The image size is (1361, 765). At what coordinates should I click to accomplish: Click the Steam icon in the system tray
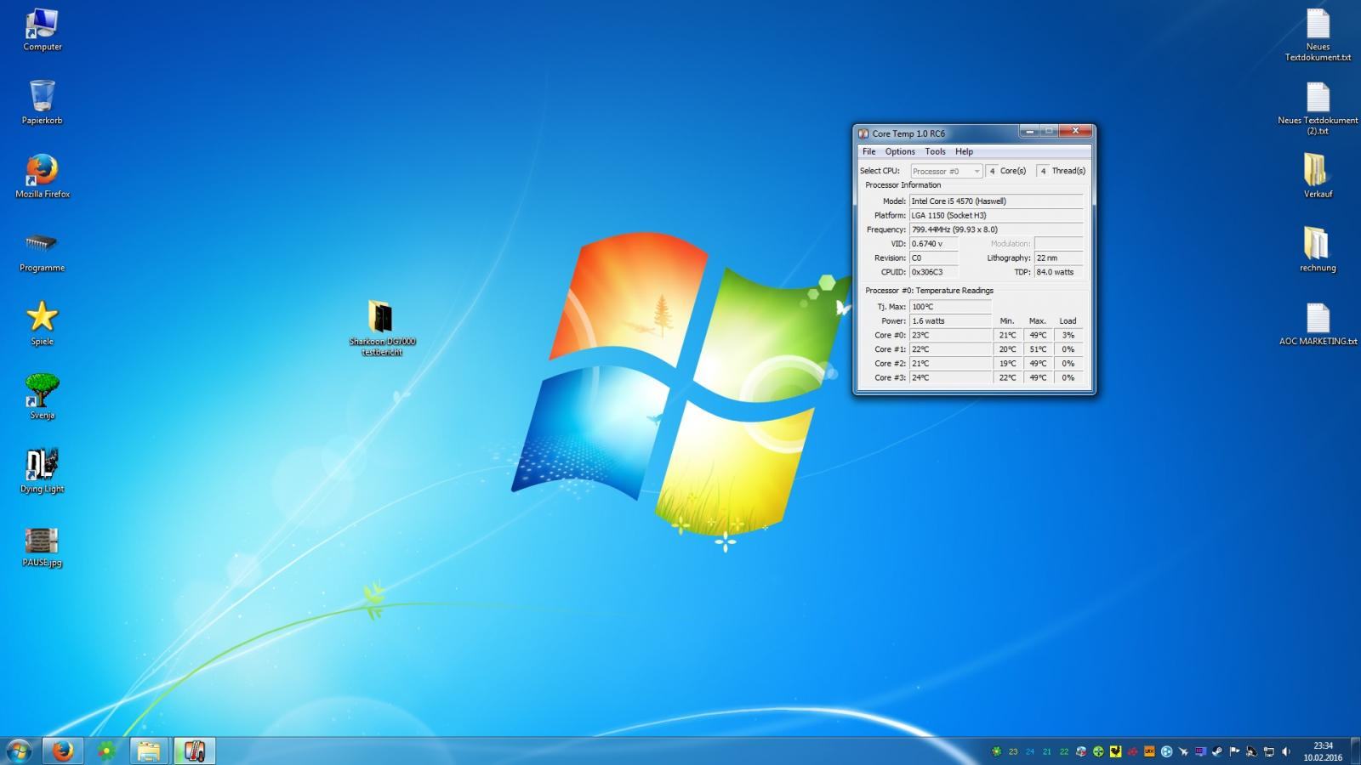[1217, 751]
